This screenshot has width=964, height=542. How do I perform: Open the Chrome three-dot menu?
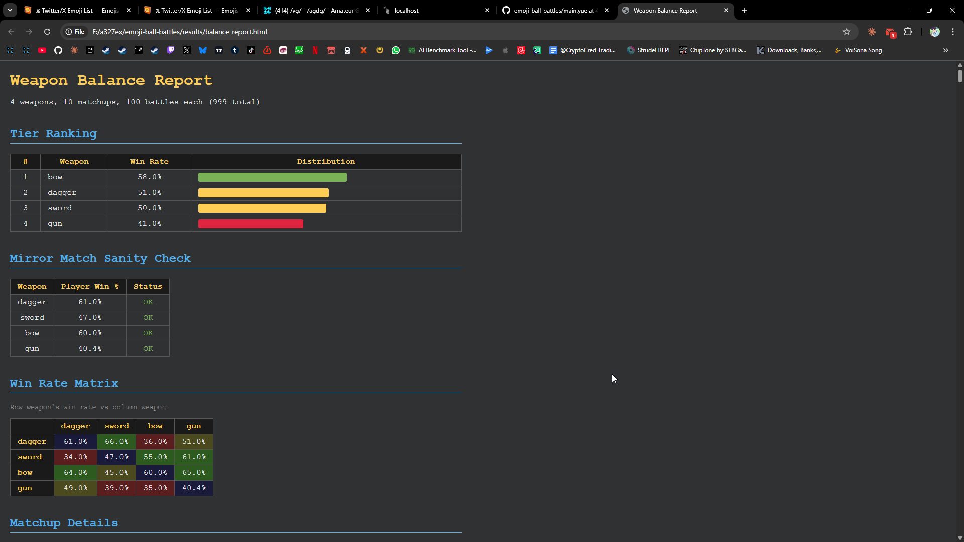[x=953, y=32]
